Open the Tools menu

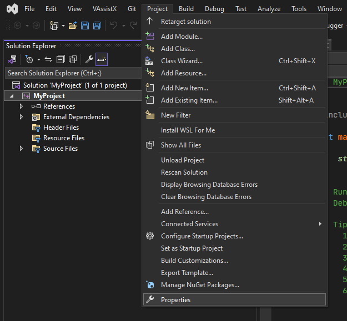tap(299, 9)
